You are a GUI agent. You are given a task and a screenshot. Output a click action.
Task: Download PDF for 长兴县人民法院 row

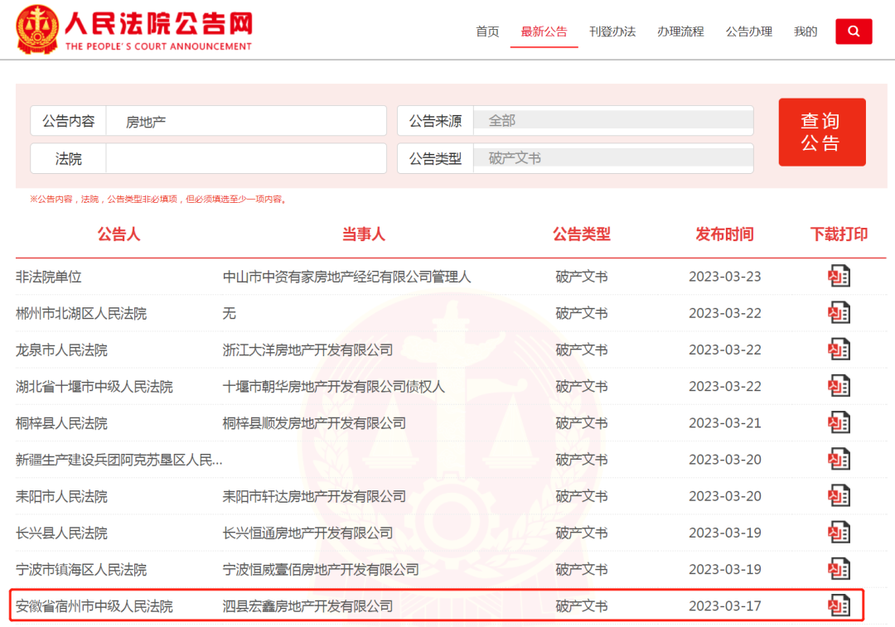pyautogui.click(x=839, y=533)
